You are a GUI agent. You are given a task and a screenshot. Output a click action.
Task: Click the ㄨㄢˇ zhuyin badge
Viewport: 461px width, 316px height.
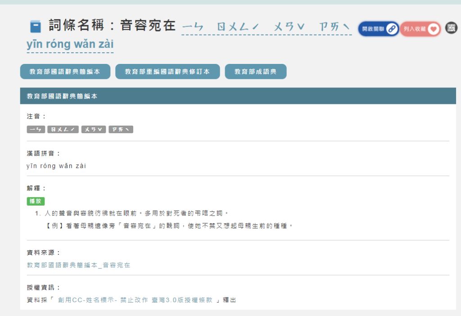pyautogui.click(x=94, y=130)
